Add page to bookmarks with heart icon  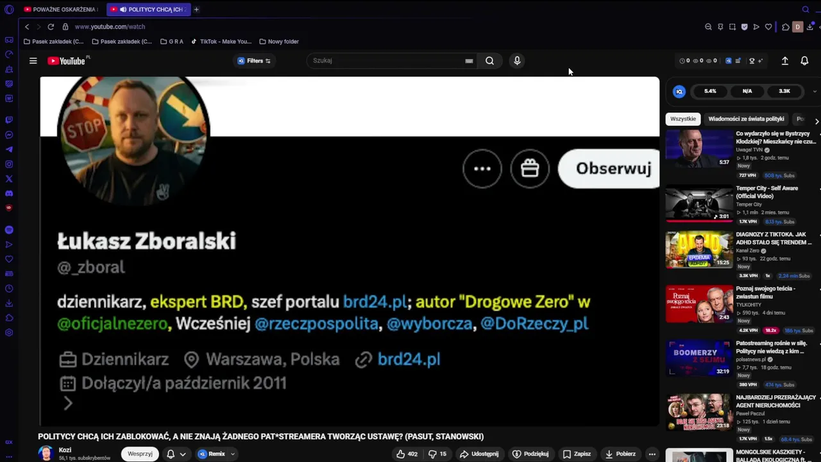click(x=768, y=27)
